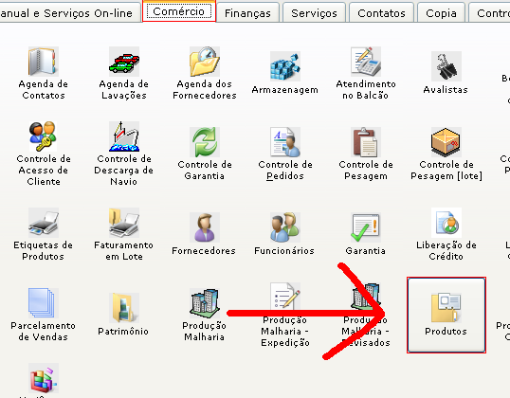The image size is (510, 398).
Task: Open Garantia checkmark icon
Action: tap(366, 227)
